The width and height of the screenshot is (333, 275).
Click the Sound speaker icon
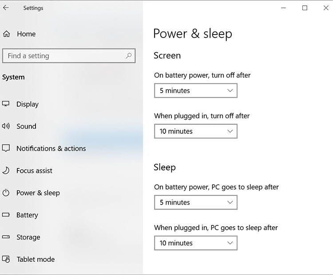pos(6,126)
